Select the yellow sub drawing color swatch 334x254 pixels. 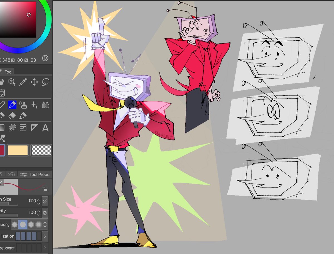[18, 150]
